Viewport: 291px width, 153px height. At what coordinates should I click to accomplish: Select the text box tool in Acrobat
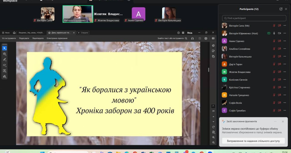(4, 71)
